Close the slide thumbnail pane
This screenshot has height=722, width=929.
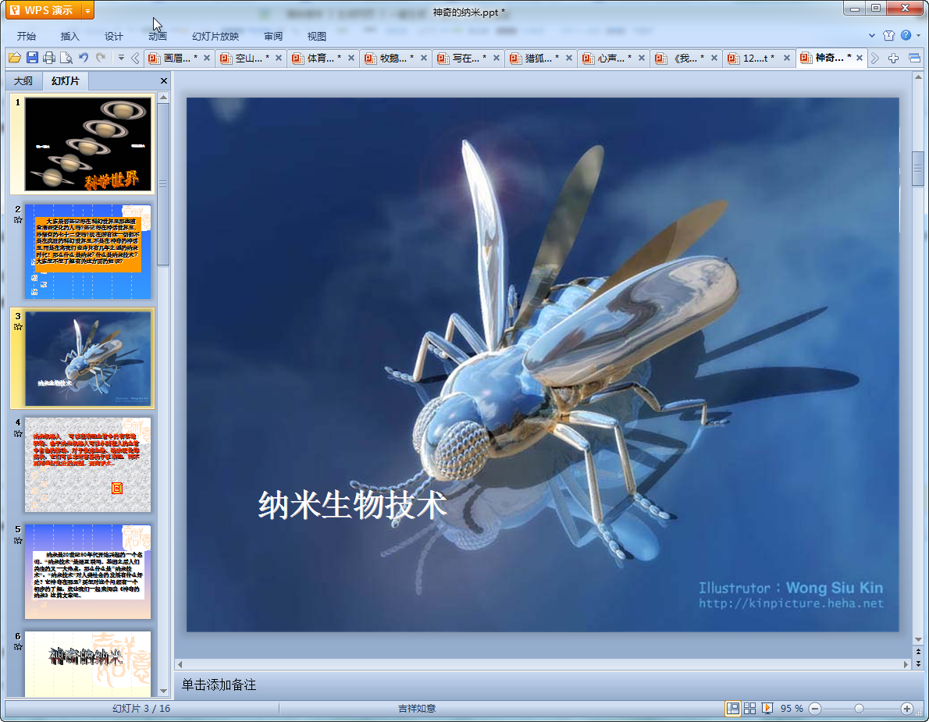click(x=163, y=80)
